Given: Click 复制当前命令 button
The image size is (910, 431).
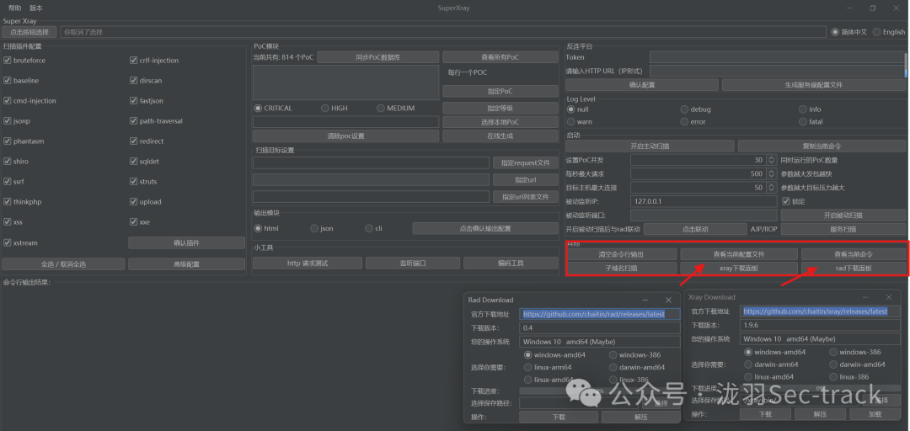Looking at the screenshot, I should point(822,146).
